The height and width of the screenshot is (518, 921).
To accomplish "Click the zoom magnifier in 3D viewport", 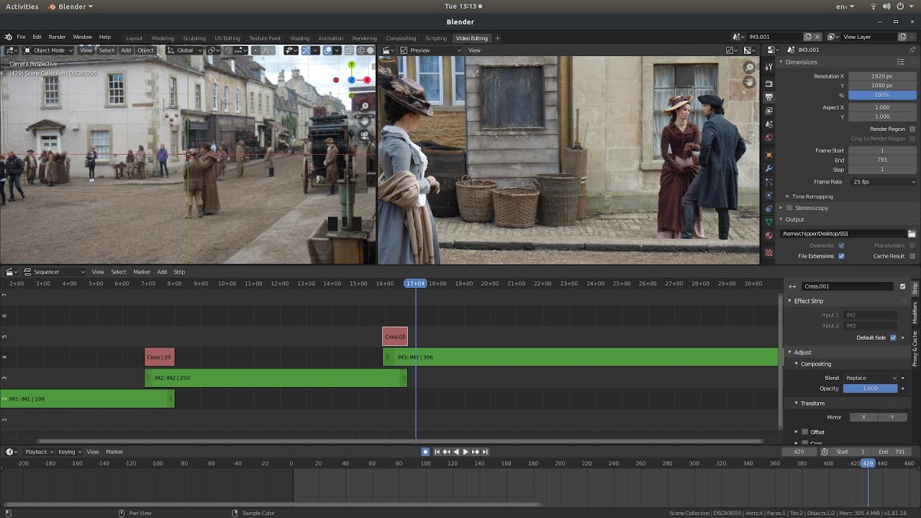I will tap(365, 106).
